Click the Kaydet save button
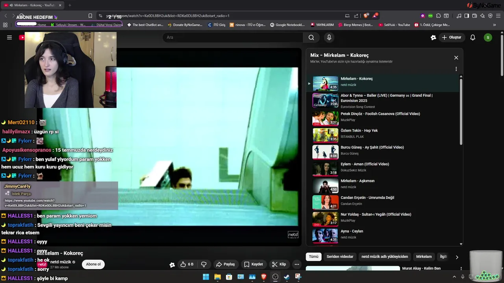The height and width of the screenshot is (283, 504). click(253, 264)
